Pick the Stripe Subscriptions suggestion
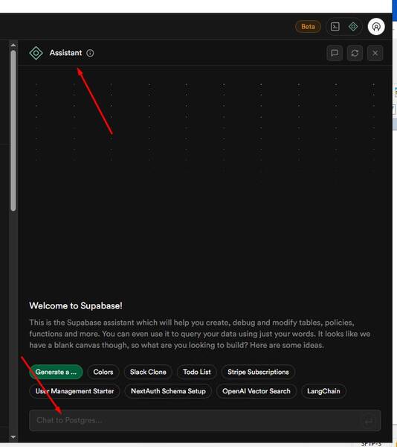Image resolution: width=397 pixels, height=447 pixels. coord(258,372)
